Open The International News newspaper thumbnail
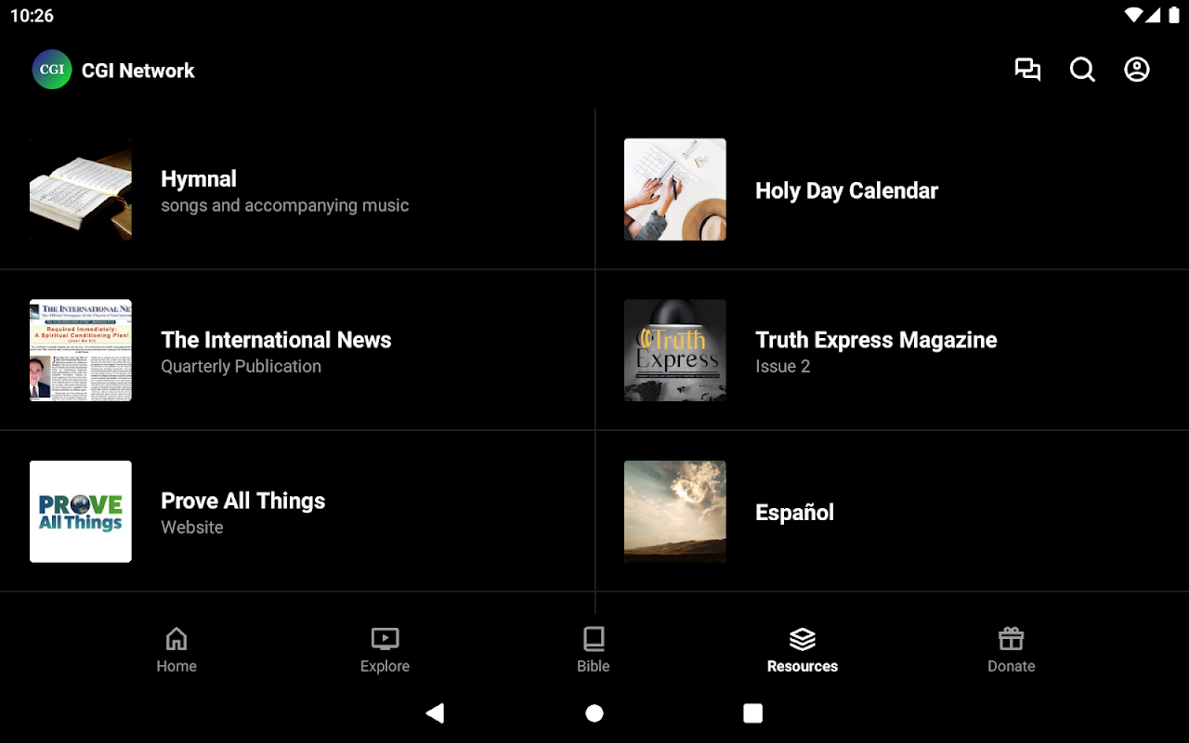1189x743 pixels. point(81,351)
